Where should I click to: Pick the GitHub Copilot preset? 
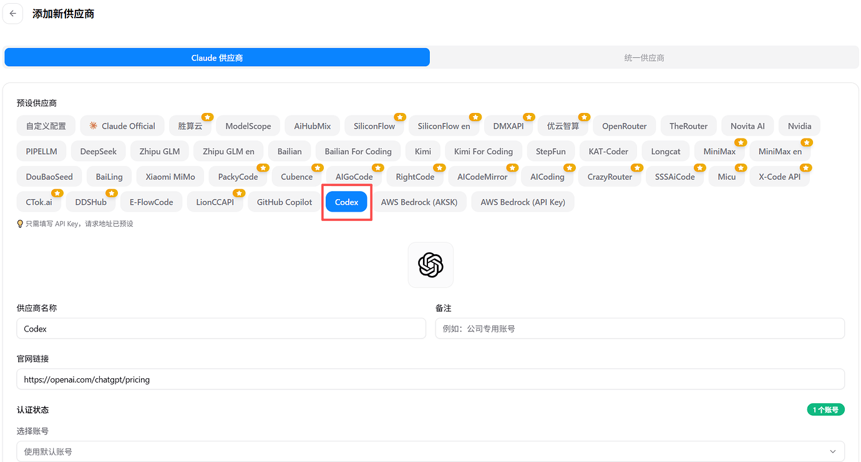(285, 202)
